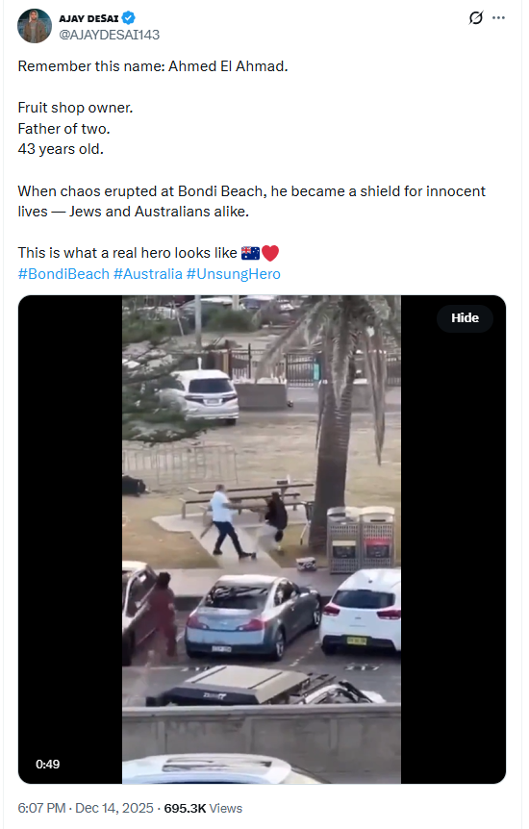Open the 6:07 PM Dec 14, 2025 timestamp
The height and width of the screenshot is (829, 529).
click(x=86, y=808)
